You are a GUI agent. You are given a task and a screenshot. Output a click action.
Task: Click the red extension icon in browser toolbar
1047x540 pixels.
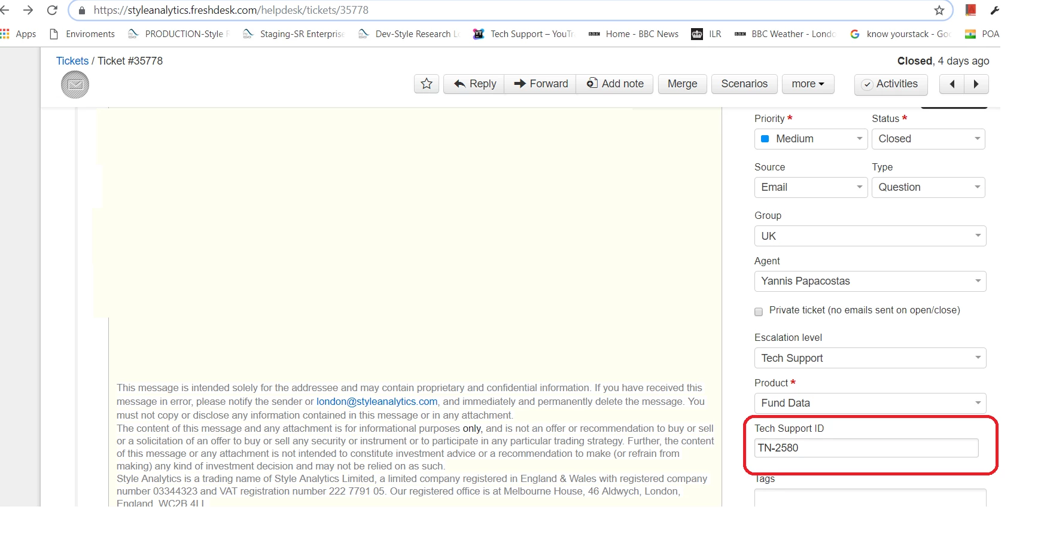971,10
